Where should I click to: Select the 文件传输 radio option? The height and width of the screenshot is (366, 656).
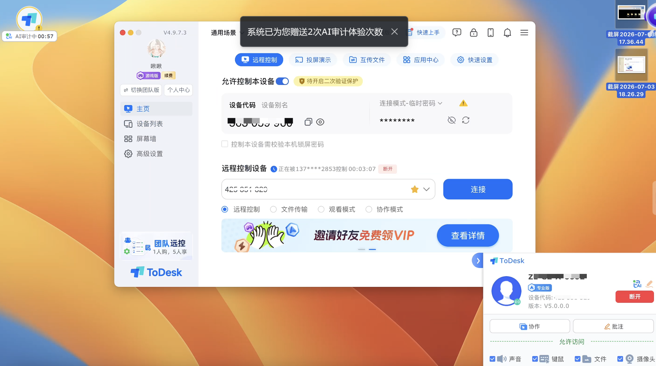click(273, 210)
